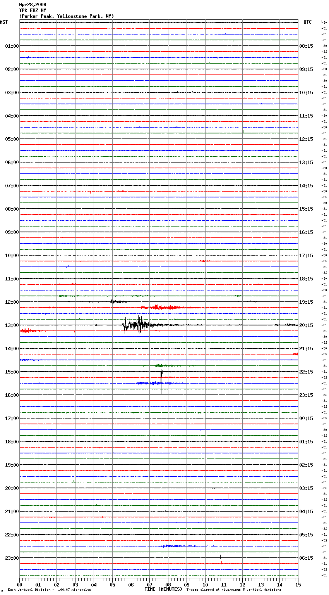Viewport: 329px width, 595px height.
Task: Click the UTC time label "22:15"
Action: point(306,372)
